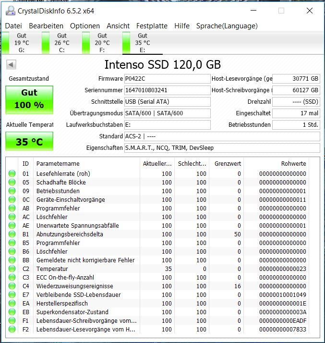
Task: Click Host-Lesevorgänge value 30771 GB
Action: [296, 79]
